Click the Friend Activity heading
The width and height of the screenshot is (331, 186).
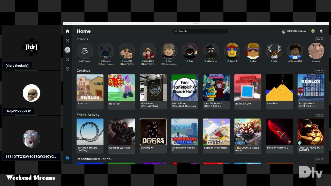(x=88, y=115)
